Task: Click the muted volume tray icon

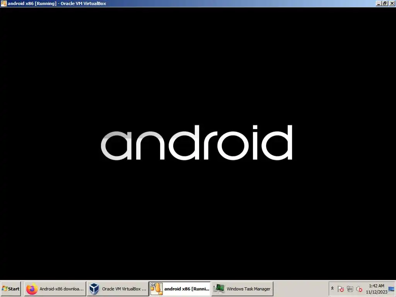Action: [359, 289]
